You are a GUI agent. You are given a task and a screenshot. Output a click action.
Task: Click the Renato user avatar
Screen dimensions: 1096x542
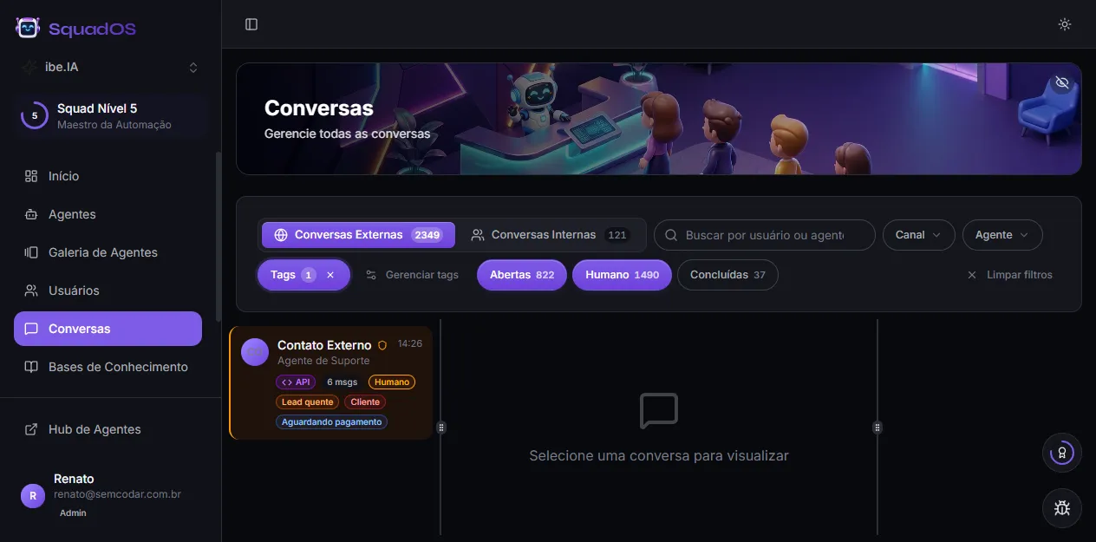(33, 496)
